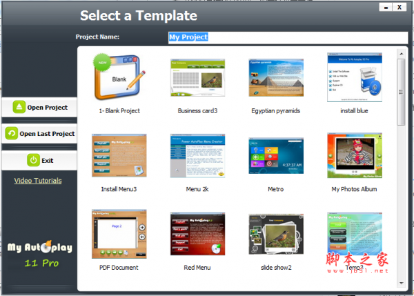
Task: Click the 'Egyptian pyramids' label text
Action: [275, 111]
